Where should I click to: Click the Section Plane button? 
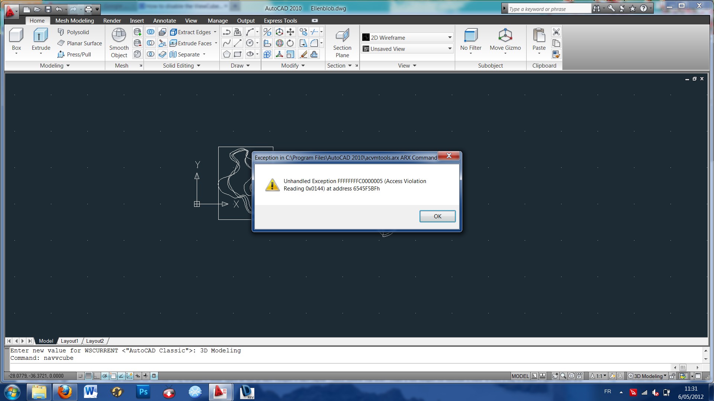[342, 43]
